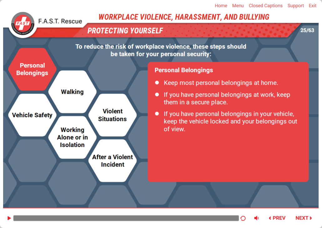This screenshot has width=322, height=228.
Task: Select the Walking hexagon
Action: tap(72, 92)
